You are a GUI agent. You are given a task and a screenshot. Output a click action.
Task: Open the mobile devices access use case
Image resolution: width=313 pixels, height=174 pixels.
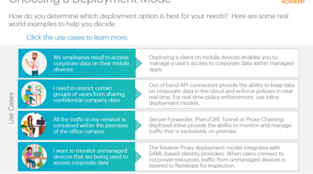pos(77,63)
